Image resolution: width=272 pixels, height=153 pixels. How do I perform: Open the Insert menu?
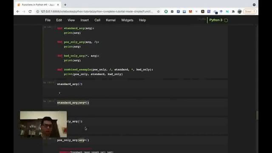85,20
